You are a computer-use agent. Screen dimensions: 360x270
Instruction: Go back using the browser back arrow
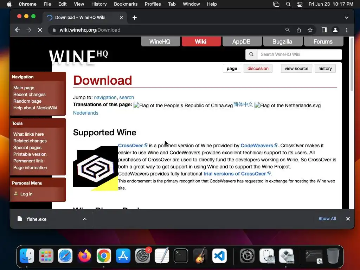click(18, 30)
